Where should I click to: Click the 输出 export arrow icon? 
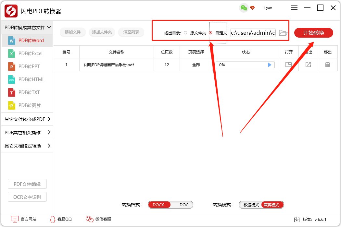pyautogui.click(x=308, y=65)
